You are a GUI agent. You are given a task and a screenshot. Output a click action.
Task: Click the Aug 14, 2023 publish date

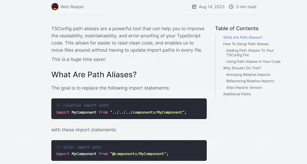(211, 7)
